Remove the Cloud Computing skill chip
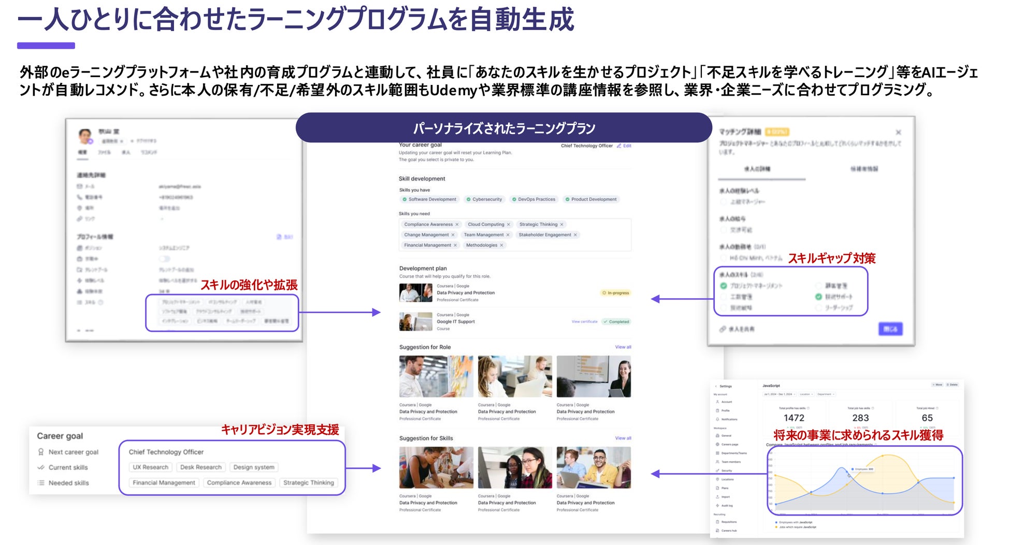The width and height of the screenshot is (1010, 545). 508,225
